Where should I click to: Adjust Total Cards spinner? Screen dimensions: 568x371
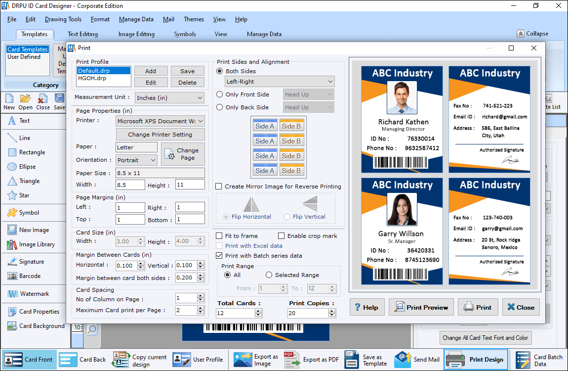[x=258, y=313]
